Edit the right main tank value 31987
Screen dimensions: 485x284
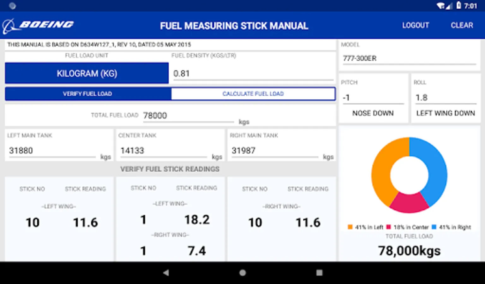275,151
